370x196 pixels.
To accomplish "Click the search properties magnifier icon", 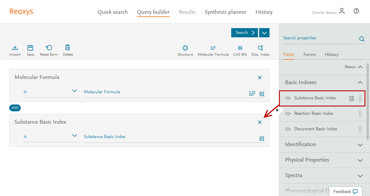I will point(362,39).
